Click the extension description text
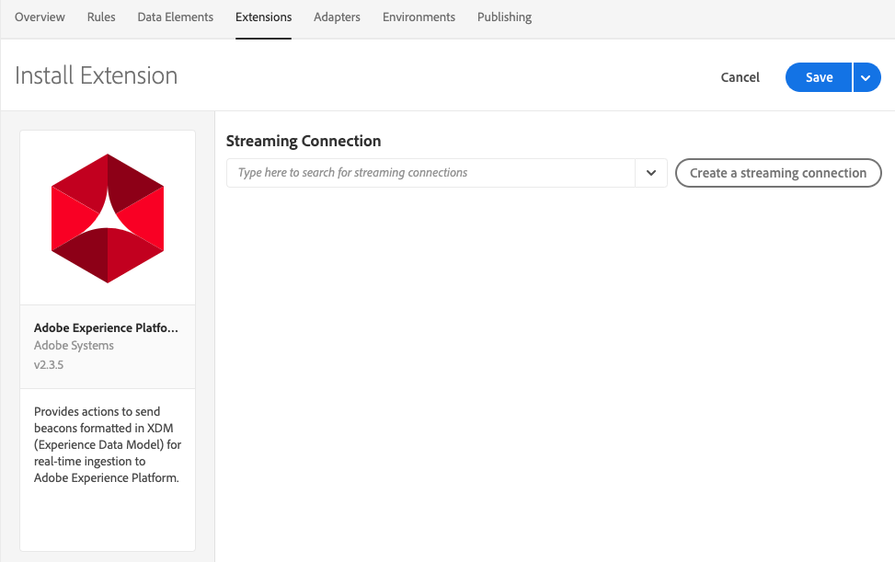 click(107, 444)
